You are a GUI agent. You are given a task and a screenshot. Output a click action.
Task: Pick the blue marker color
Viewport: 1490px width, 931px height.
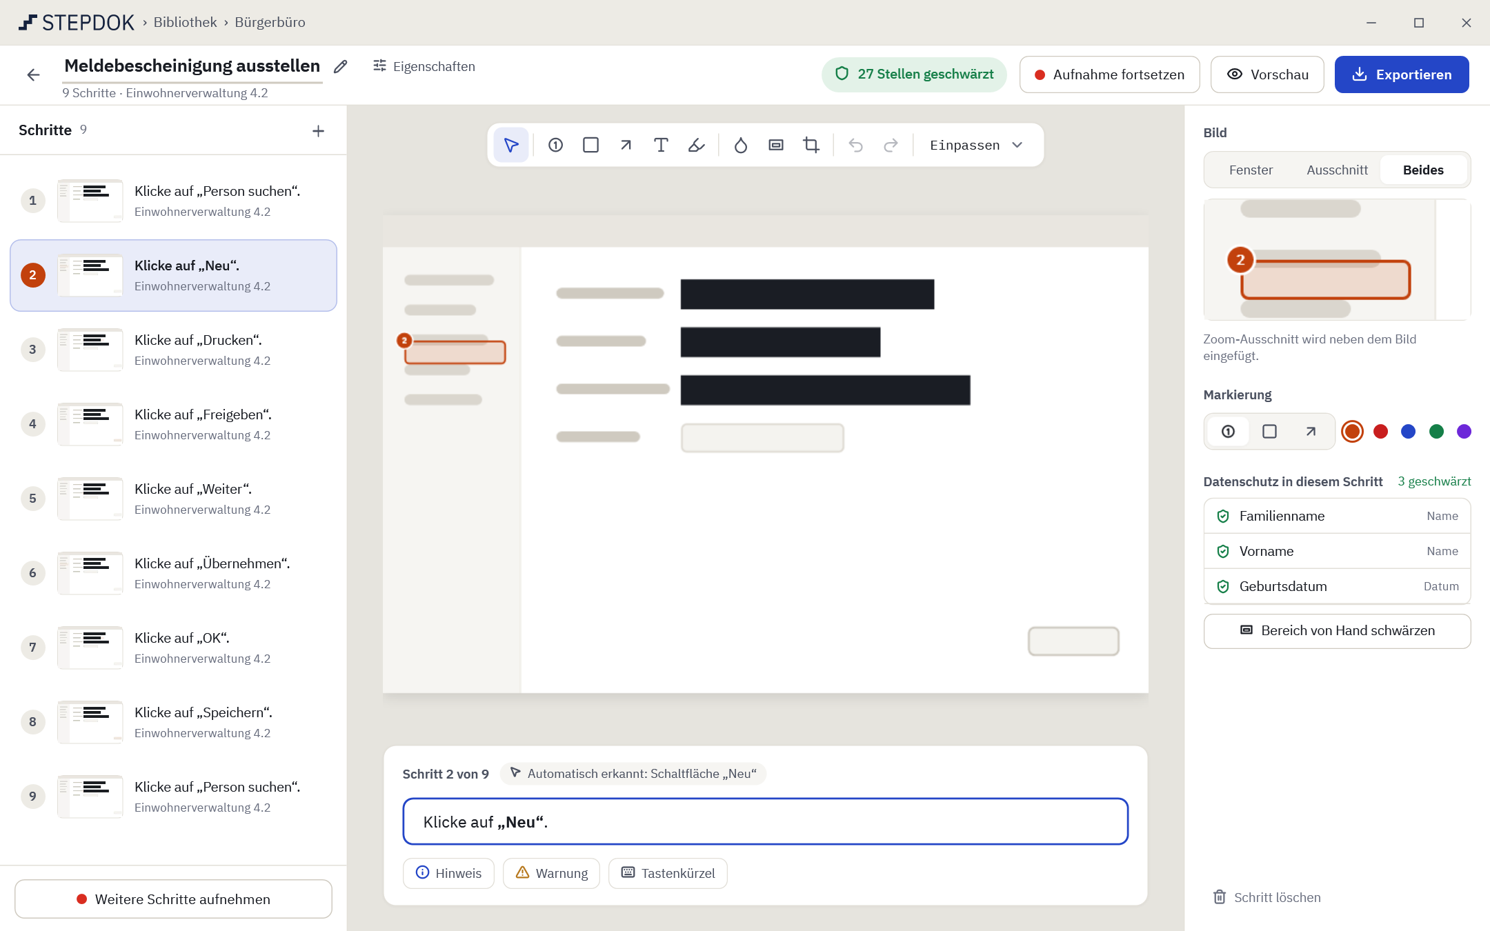(x=1409, y=432)
